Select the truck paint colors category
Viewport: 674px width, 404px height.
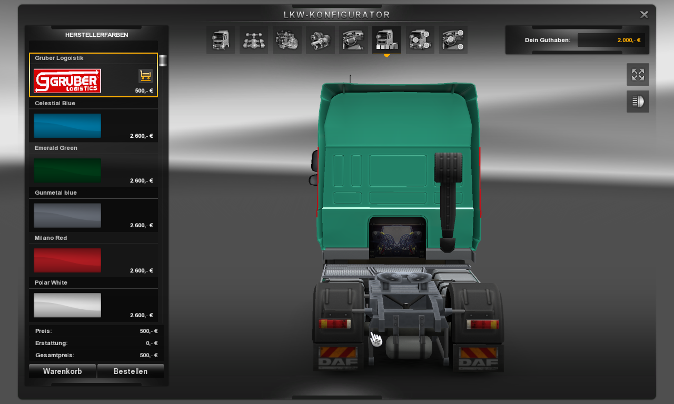[x=386, y=40]
